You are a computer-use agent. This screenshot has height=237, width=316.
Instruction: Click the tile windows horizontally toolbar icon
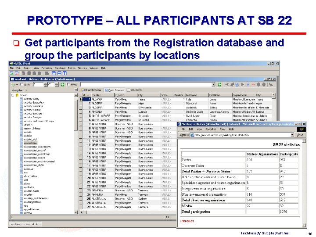pos(59,73)
